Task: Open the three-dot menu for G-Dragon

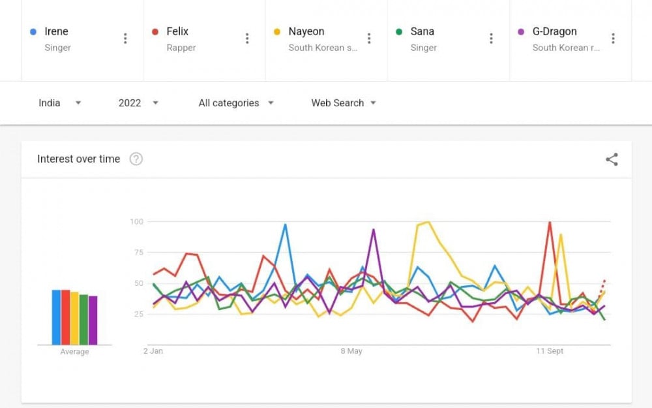Action: pos(613,39)
